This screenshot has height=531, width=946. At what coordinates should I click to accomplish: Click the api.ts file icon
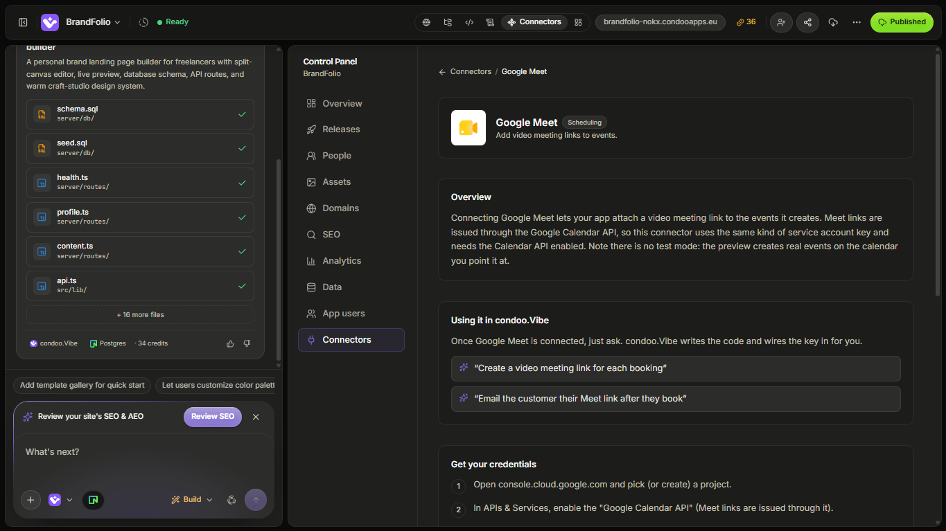coord(42,286)
